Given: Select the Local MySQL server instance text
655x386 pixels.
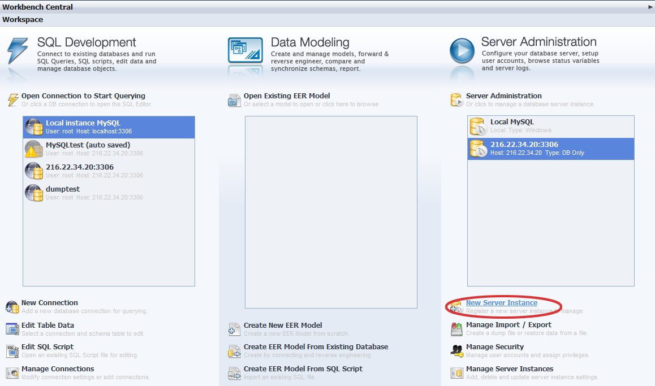Looking at the screenshot, I should click(x=512, y=122).
